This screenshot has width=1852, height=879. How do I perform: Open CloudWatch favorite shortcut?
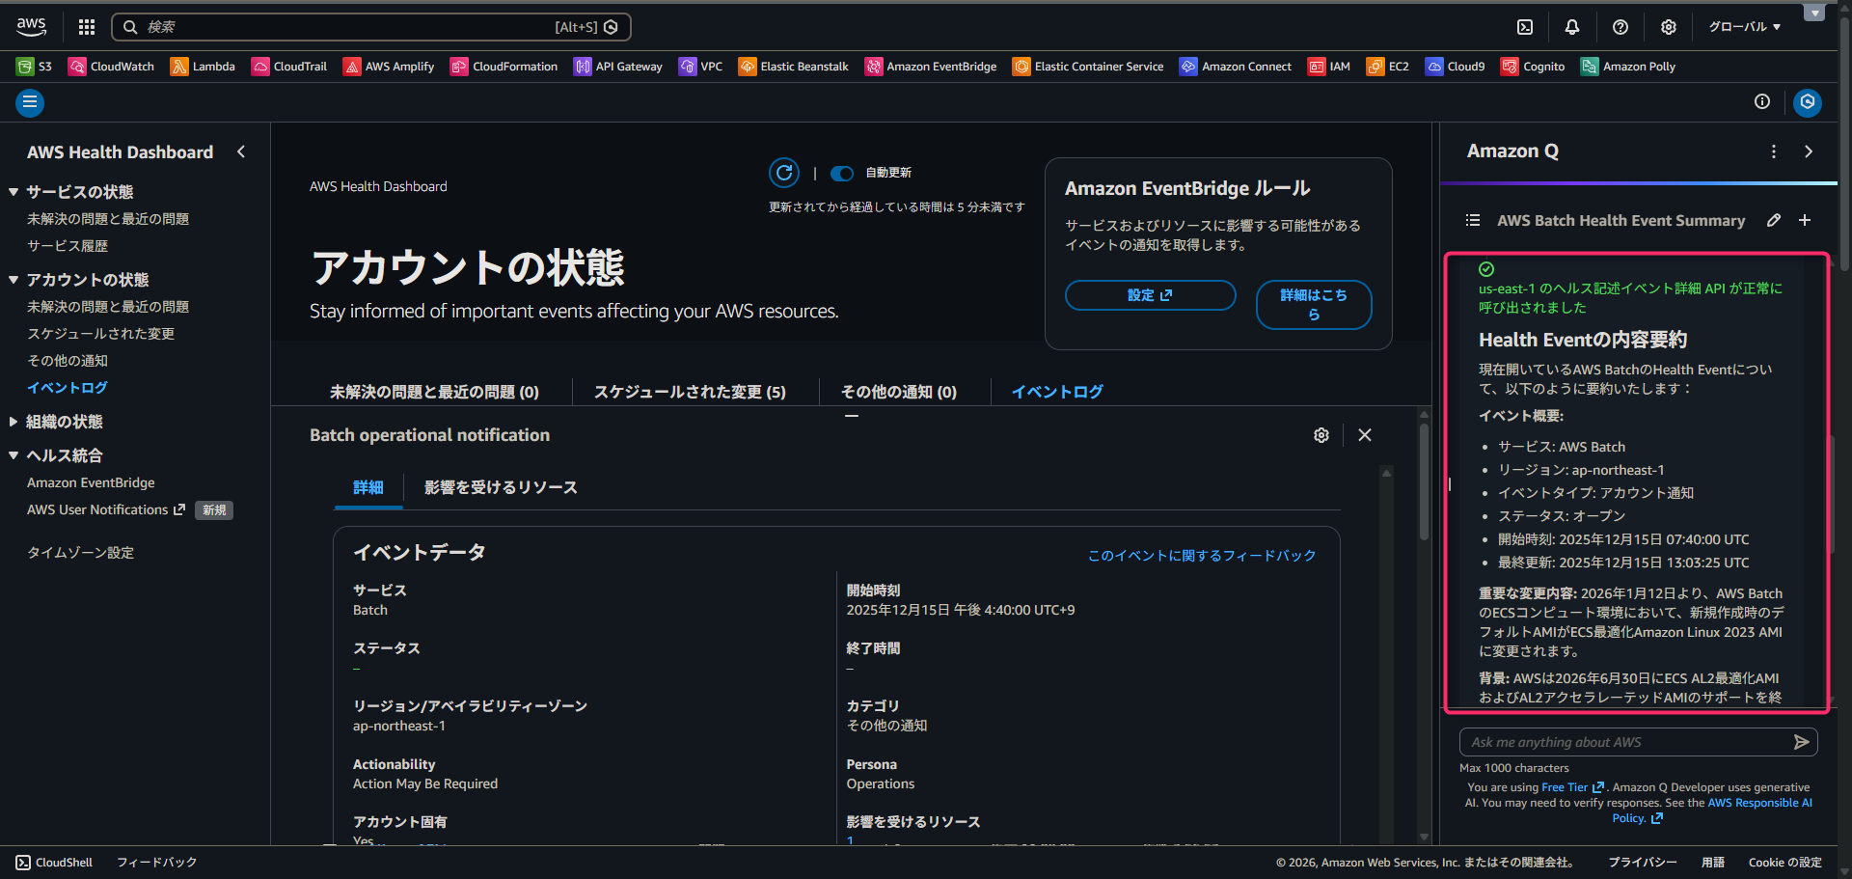[111, 67]
